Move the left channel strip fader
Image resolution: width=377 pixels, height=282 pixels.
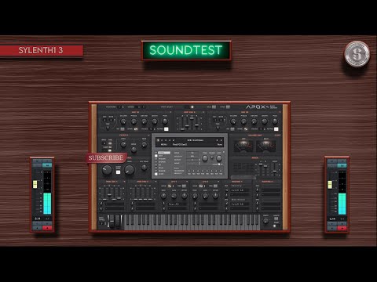(x=35, y=184)
